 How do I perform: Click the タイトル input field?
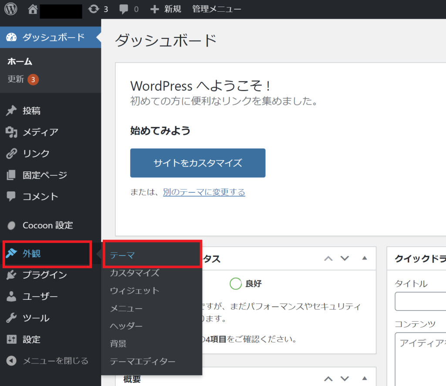[x=420, y=301]
